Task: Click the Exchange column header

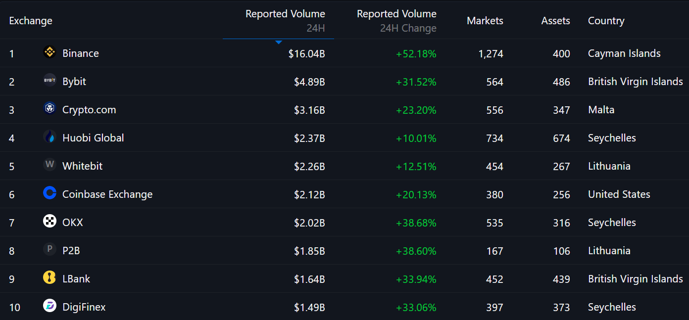Action: point(30,20)
